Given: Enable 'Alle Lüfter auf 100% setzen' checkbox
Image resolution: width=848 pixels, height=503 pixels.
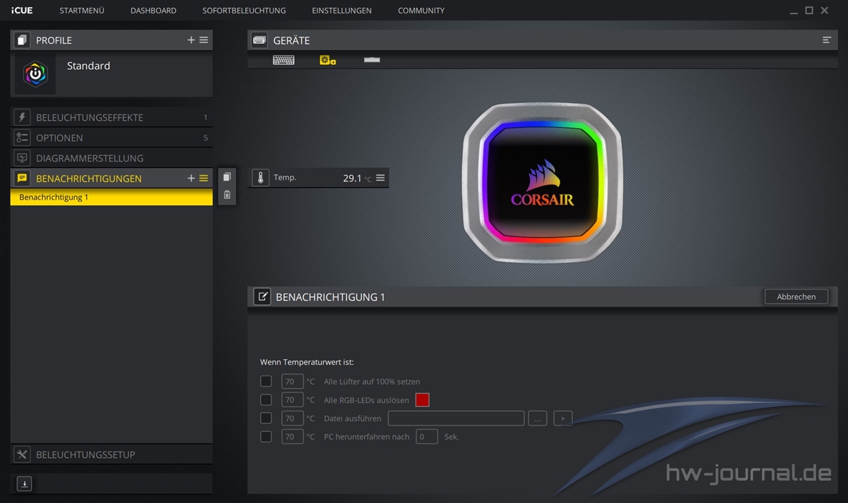Looking at the screenshot, I should [x=266, y=382].
